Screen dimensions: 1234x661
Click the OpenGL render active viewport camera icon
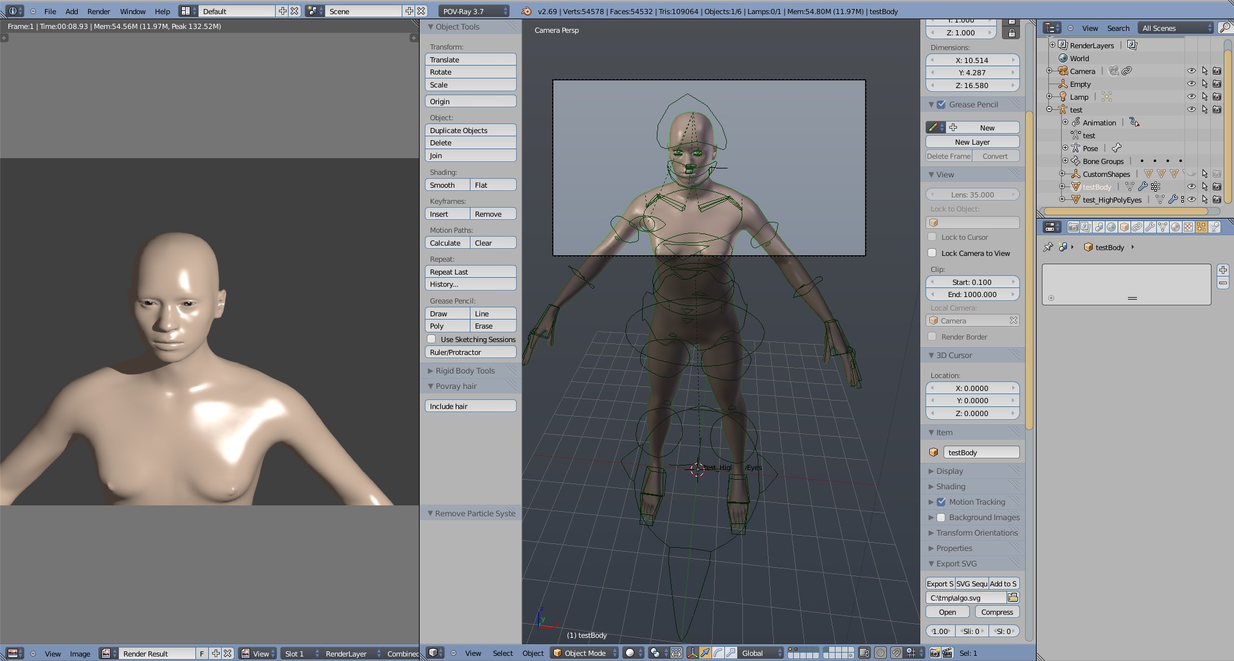tap(934, 653)
